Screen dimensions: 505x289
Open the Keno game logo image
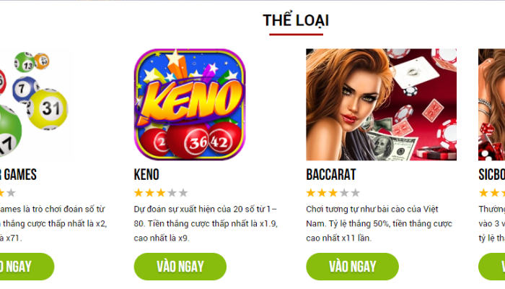tap(190, 105)
